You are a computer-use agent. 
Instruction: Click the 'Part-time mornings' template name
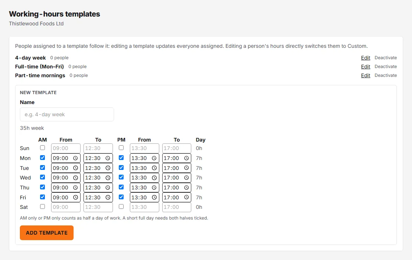(x=40, y=75)
